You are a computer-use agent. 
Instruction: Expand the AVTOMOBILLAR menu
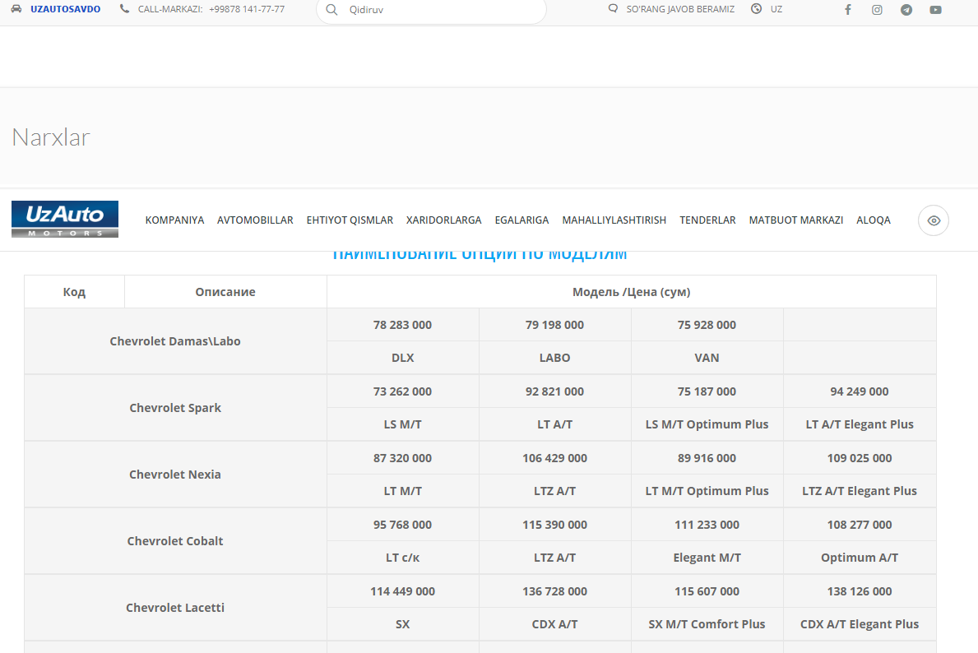[x=255, y=220]
